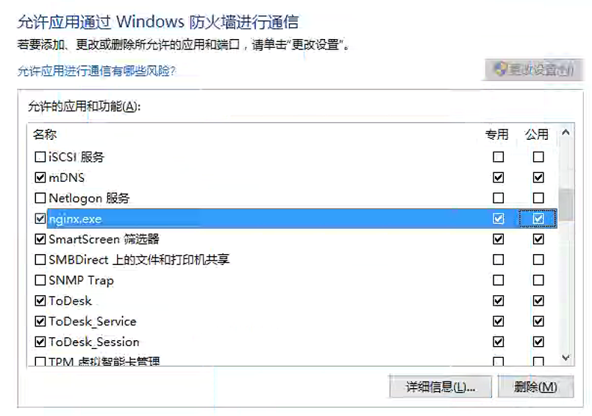Uncheck SmartScreen 筛选器 公用 checkbox
Image resolution: width=592 pixels, height=416 pixels.
coord(538,239)
